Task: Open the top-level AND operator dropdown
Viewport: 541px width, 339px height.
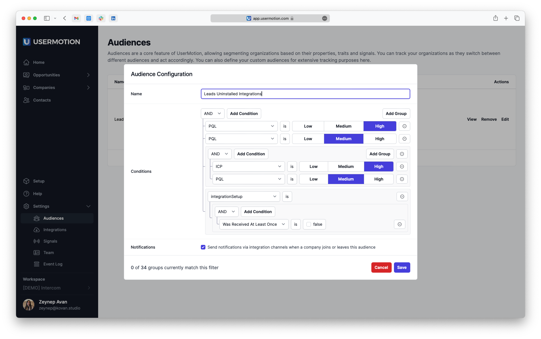Action: click(x=212, y=113)
